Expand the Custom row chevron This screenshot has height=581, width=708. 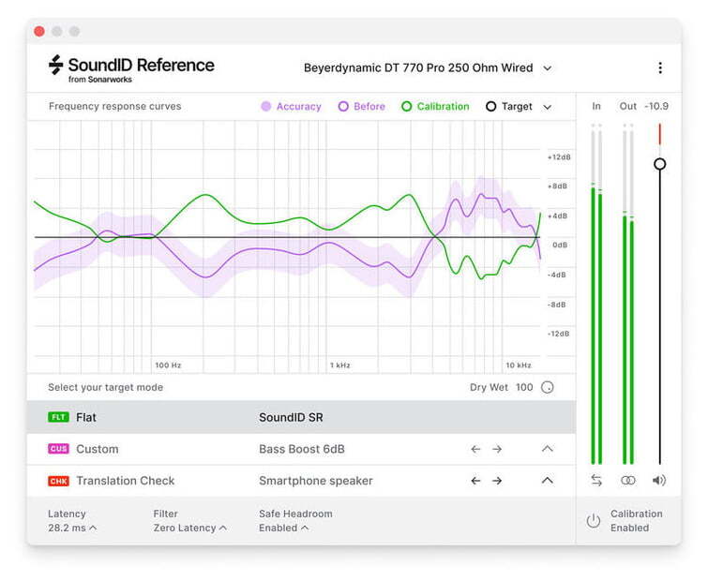click(x=548, y=449)
